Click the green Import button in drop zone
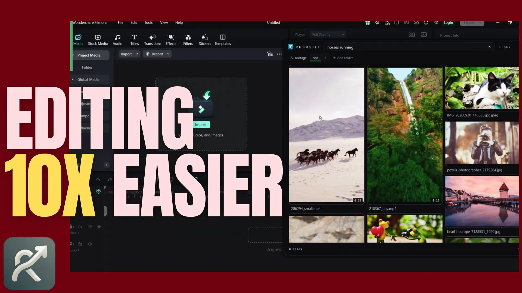Image resolution: width=522 pixels, height=293 pixels. (201, 125)
